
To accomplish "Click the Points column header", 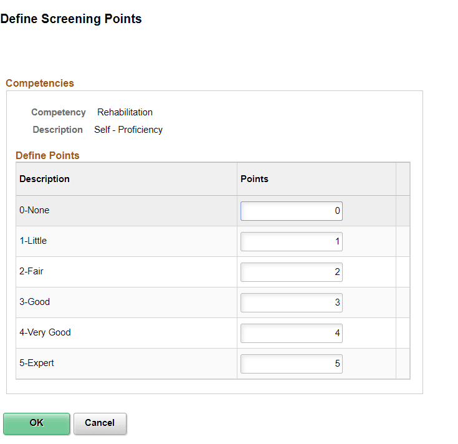I will point(254,179).
